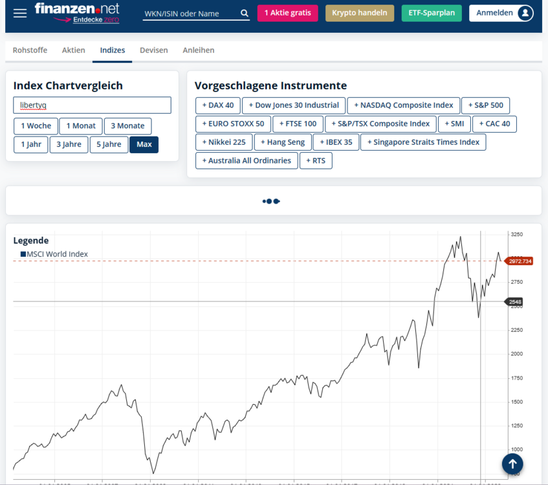Image resolution: width=548 pixels, height=485 pixels.
Task: Click the 1750 y-axis label
Action: pos(516,378)
